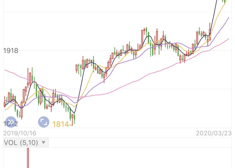Click the empty volume panel area
Screen dimensions: 235x168
[134, 158]
